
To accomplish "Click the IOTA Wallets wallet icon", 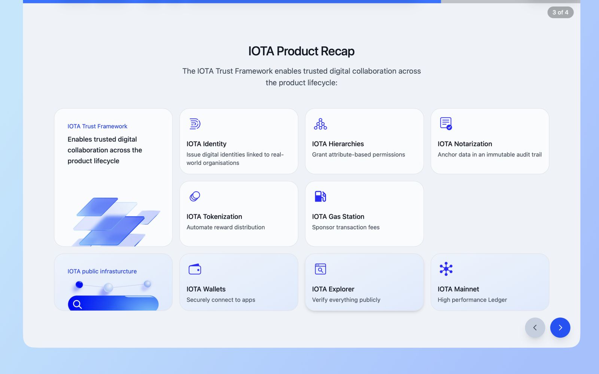I will tap(195, 269).
